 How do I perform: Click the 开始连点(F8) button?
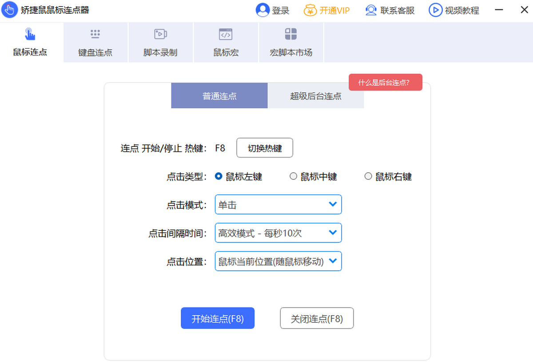point(218,318)
